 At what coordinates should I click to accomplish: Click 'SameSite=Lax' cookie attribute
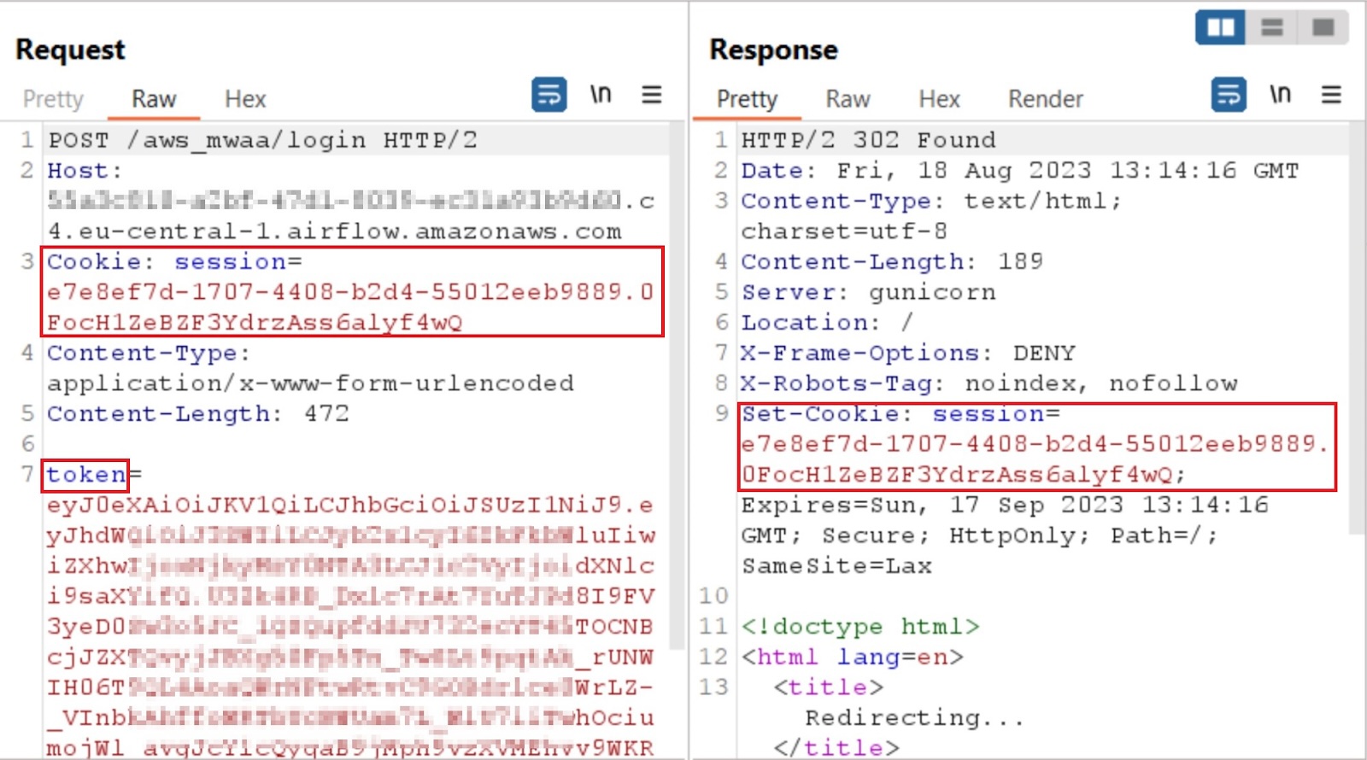pos(836,566)
